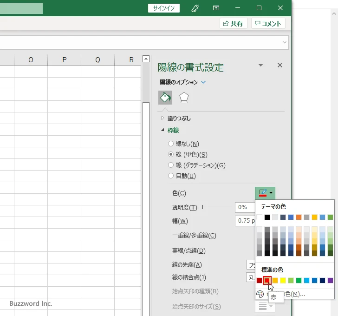Click the ribbon display options icon
This screenshot has height=316, width=338.
[x=216, y=8]
